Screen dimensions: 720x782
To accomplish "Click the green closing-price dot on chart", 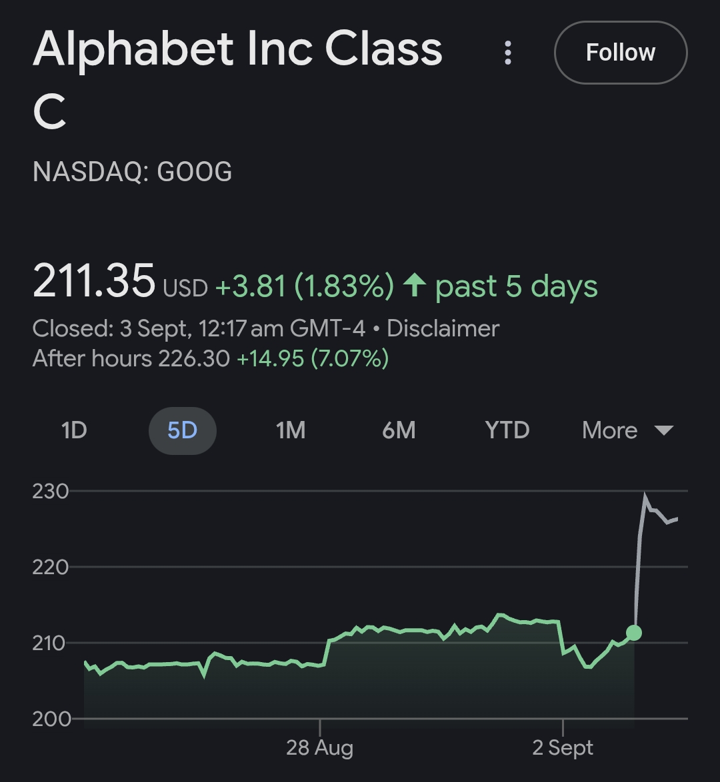I will 634,632.
